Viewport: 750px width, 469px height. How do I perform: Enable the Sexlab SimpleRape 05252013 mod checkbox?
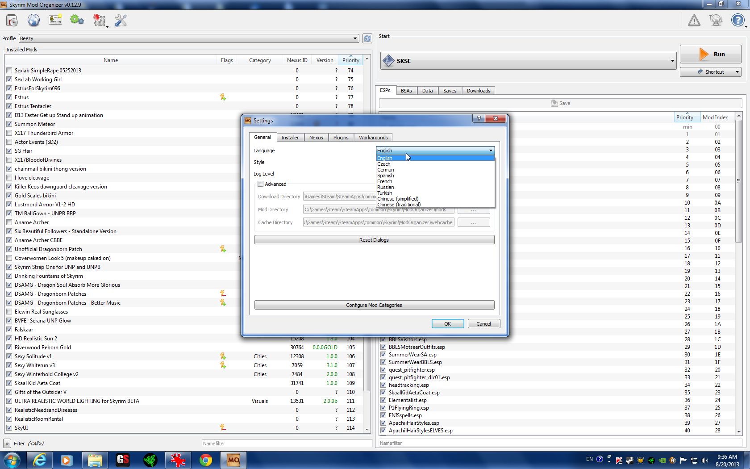coord(9,71)
